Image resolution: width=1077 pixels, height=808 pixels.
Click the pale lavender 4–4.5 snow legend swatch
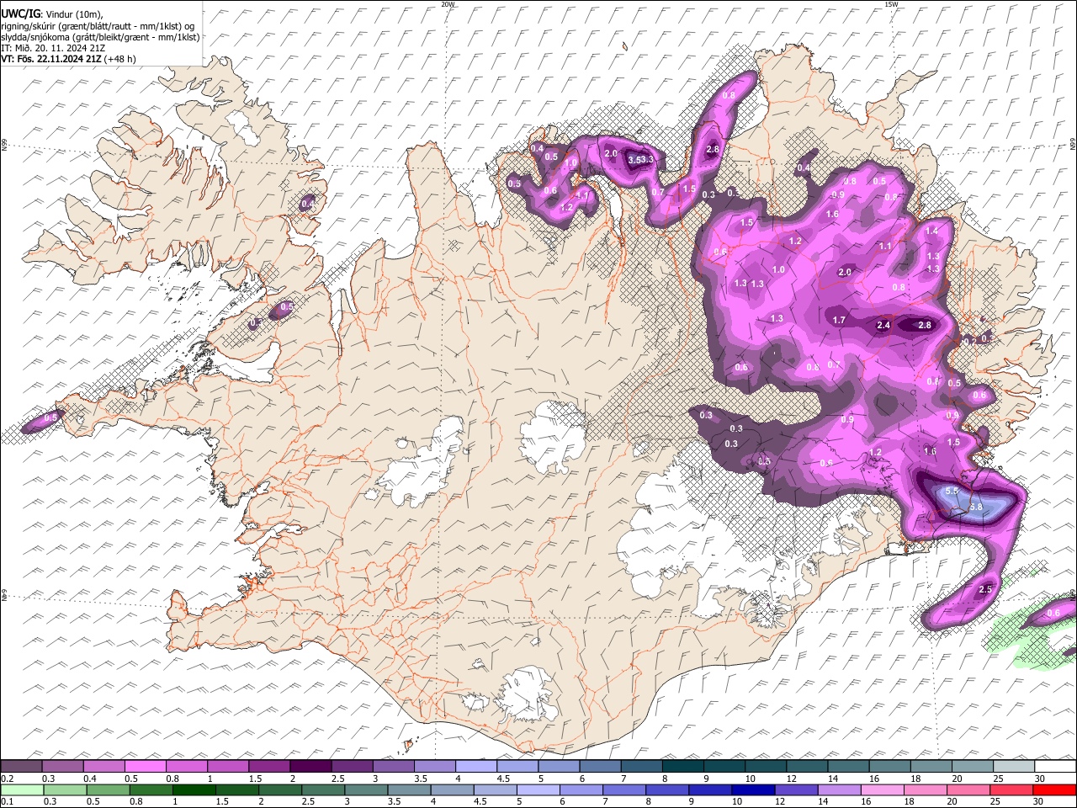pos(475,767)
